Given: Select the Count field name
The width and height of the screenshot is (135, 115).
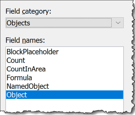Looking at the screenshot, I should point(65,60).
